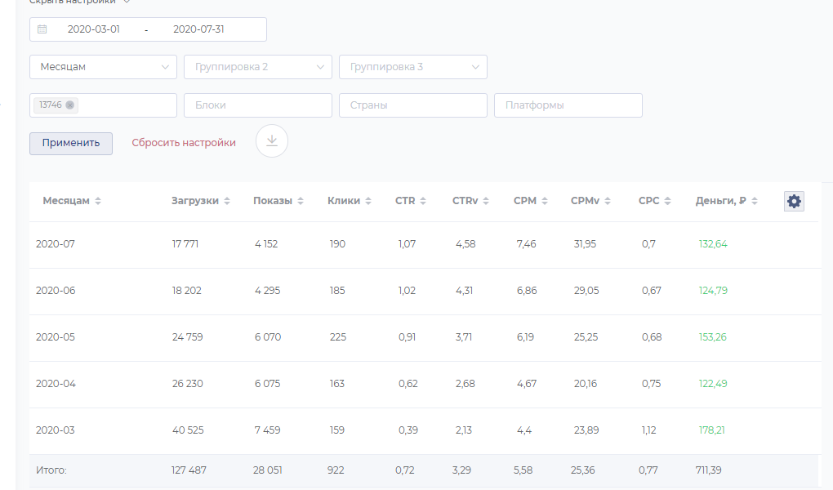Click the Сбросить настройки link
833x490 pixels.
click(x=184, y=143)
